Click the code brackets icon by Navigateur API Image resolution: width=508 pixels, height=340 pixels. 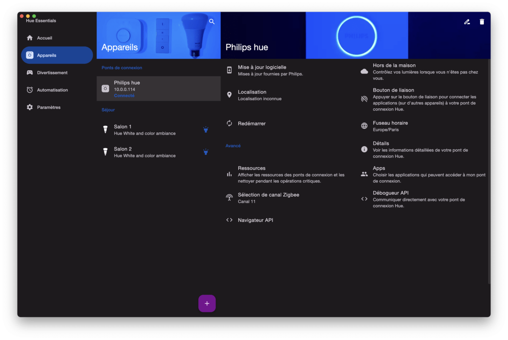point(229,220)
